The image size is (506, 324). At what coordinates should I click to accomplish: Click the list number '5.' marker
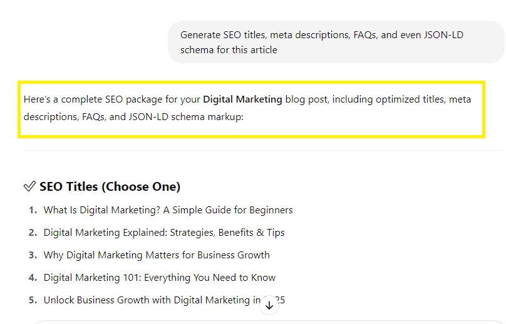(x=33, y=300)
